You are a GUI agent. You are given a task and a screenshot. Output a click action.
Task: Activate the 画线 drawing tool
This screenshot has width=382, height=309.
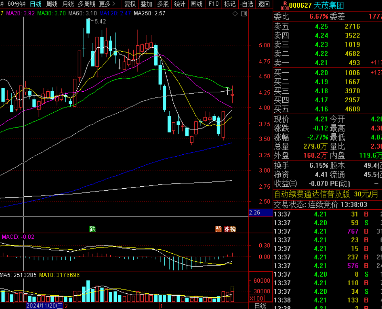(x=196, y=4)
